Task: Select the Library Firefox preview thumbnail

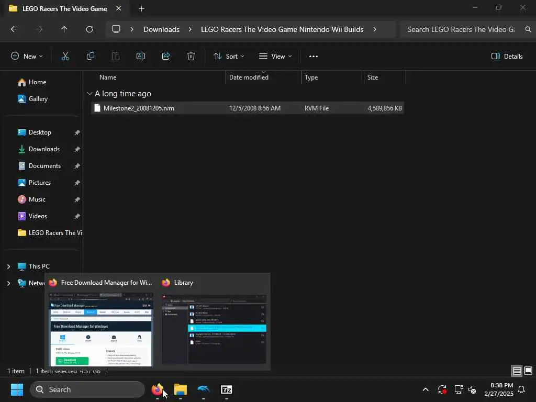Action: [x=214, y=330]
